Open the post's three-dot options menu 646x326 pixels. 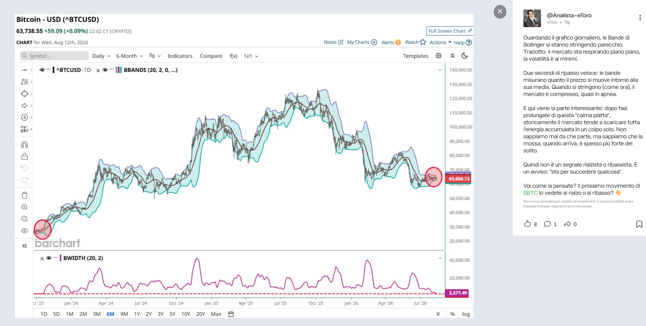pos(640,18)
